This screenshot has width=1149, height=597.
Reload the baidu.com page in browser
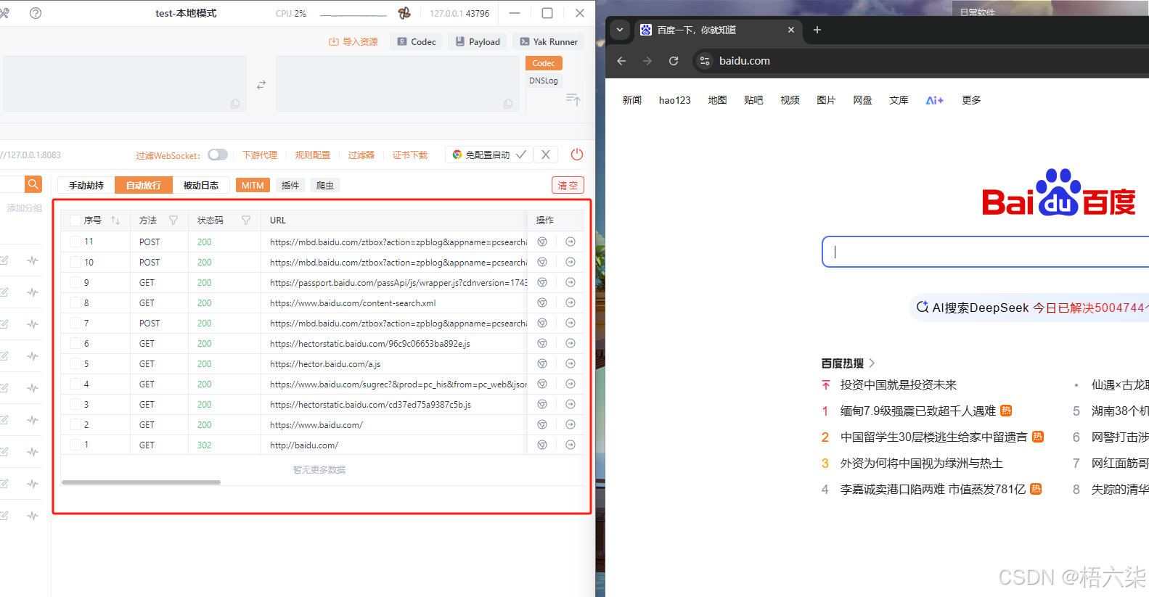674,61
